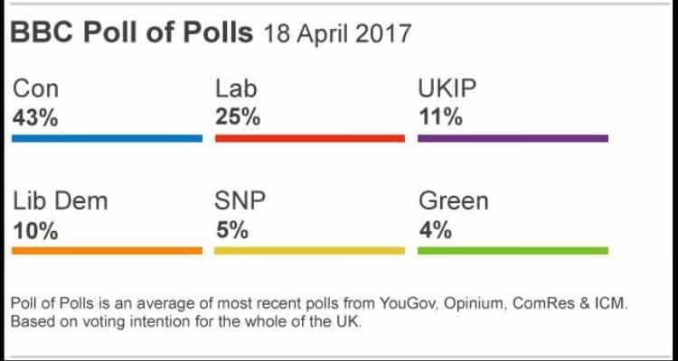Click the red Lab bar
The height and width of the screenshot is (361, 678).
coord(309,138)
